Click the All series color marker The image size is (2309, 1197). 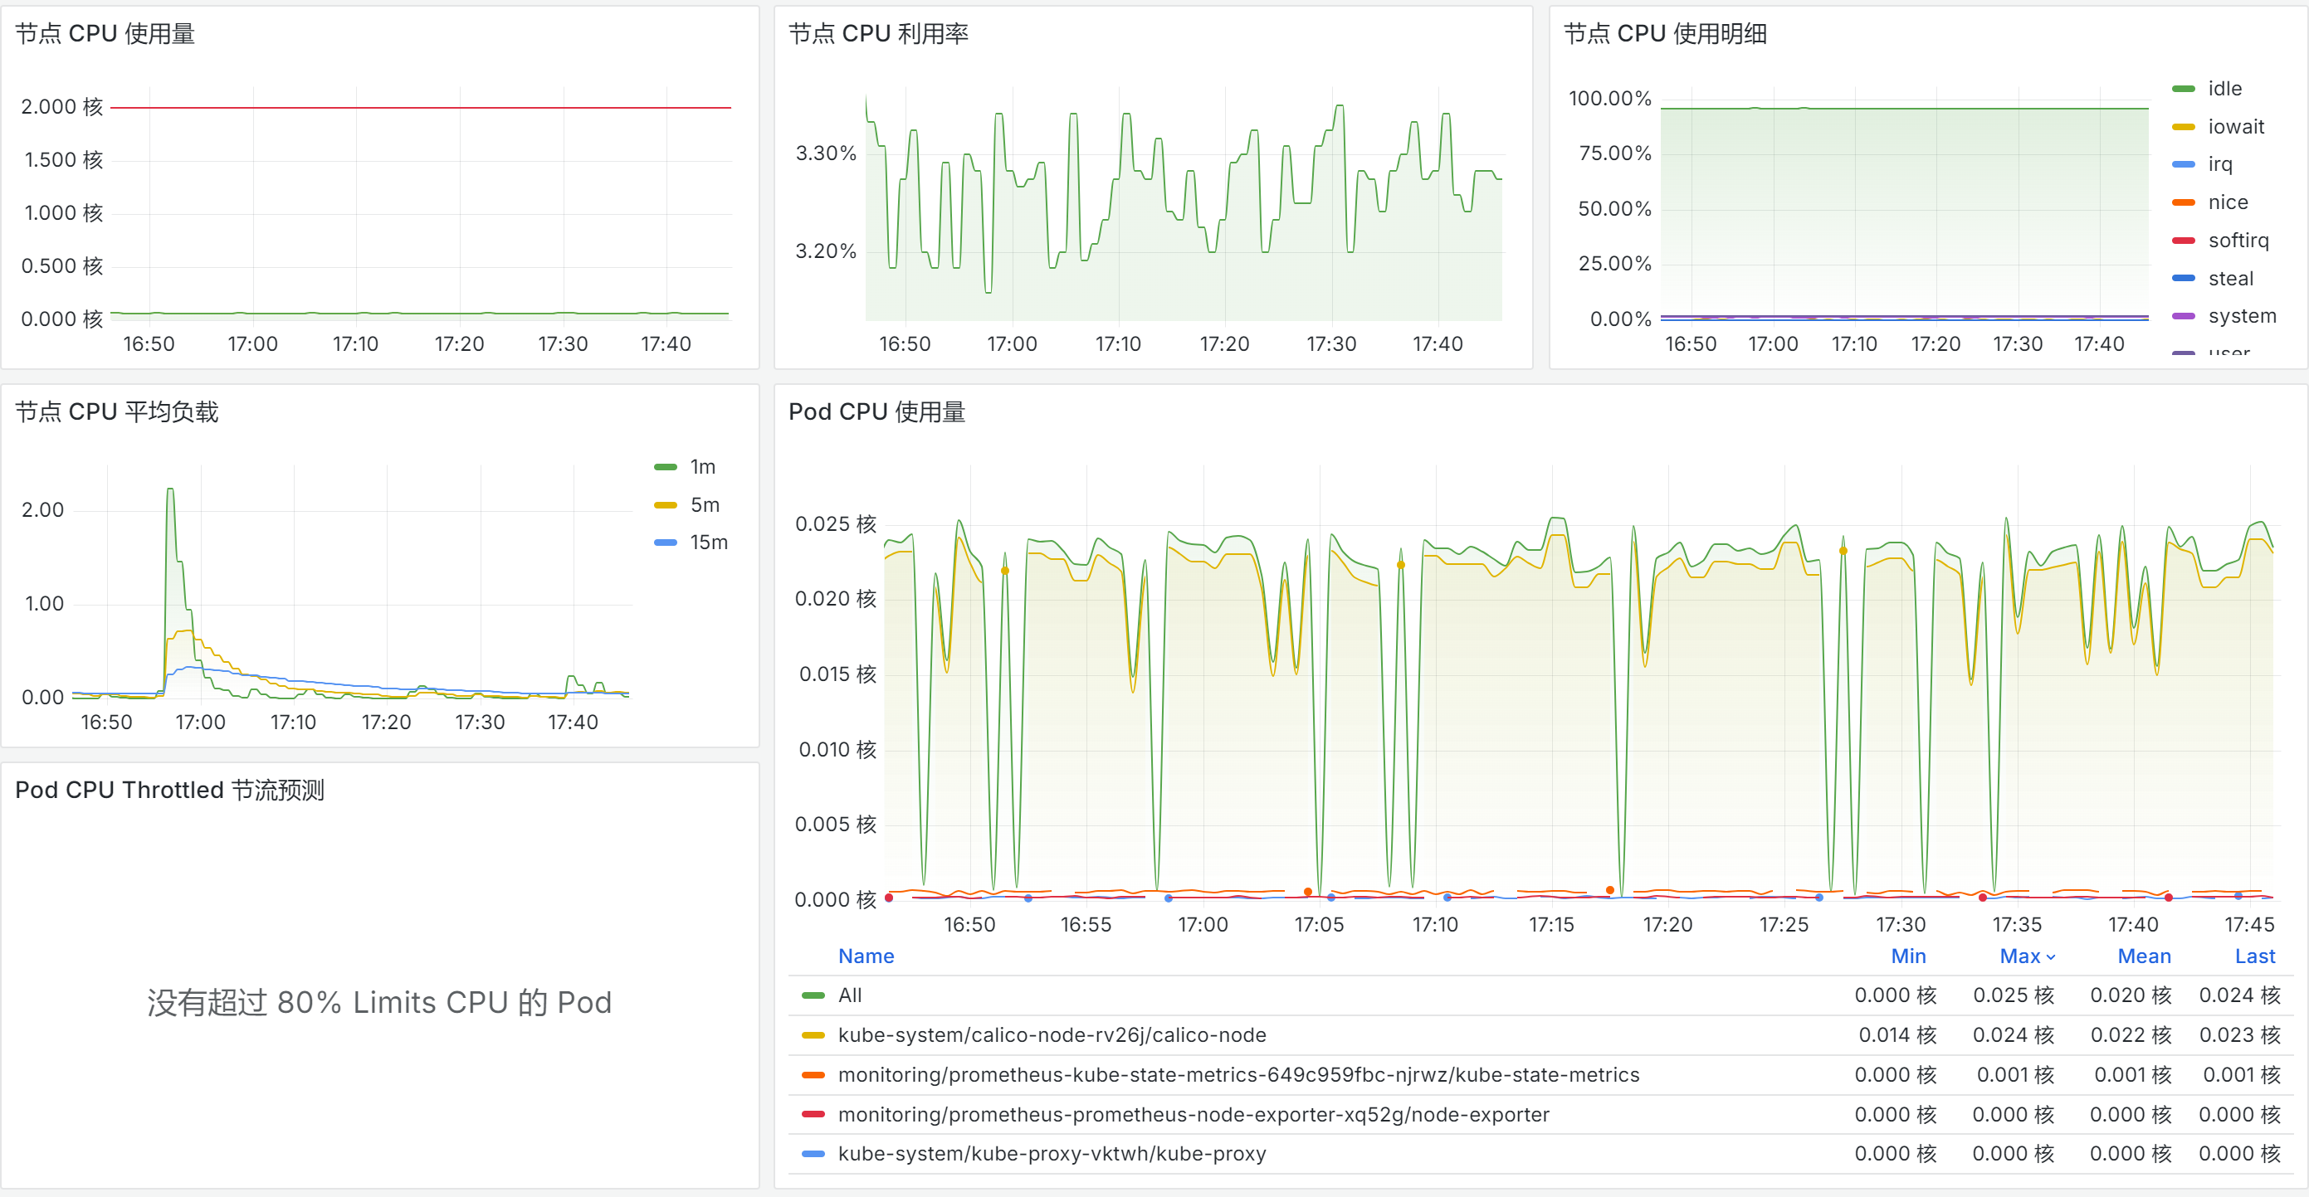[x=813, y=995]
